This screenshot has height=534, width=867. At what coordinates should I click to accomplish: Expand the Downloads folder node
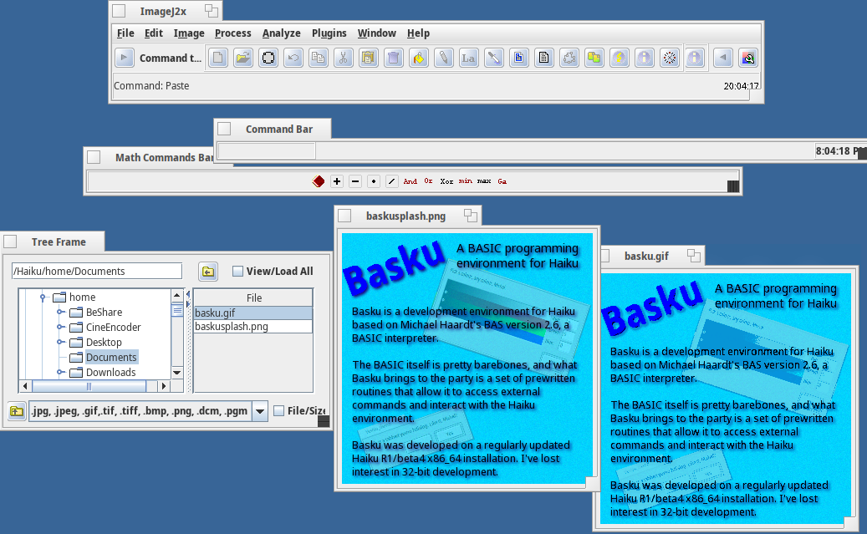click(60, 372)
